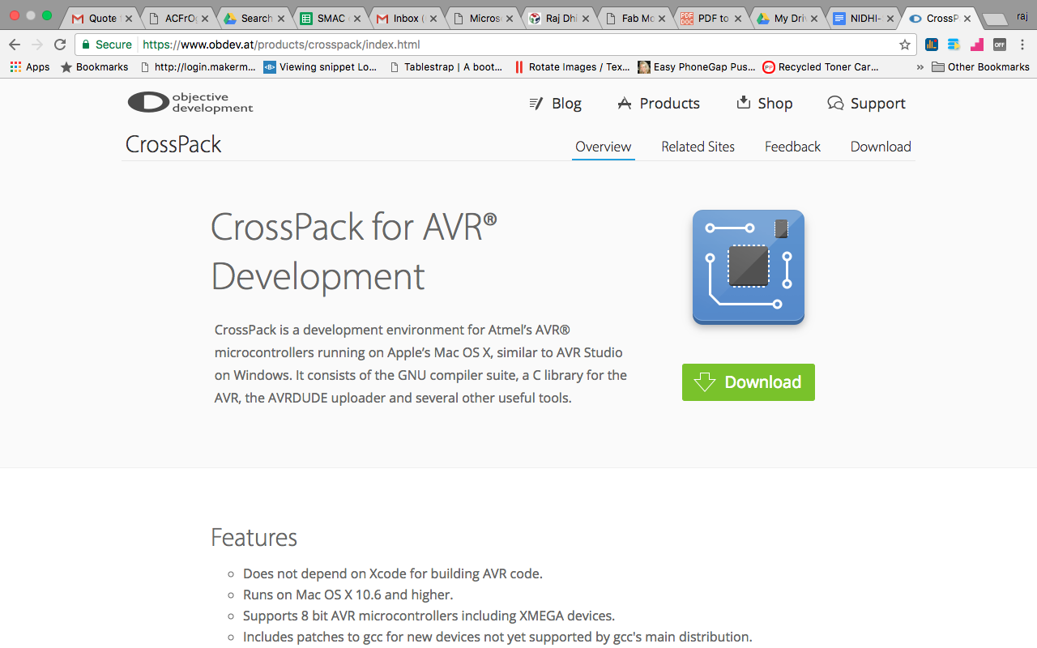This screenshot has height=648, width=1037.
Task: Open the Recycled Toner Car bookmark
Action: (821, 67)
